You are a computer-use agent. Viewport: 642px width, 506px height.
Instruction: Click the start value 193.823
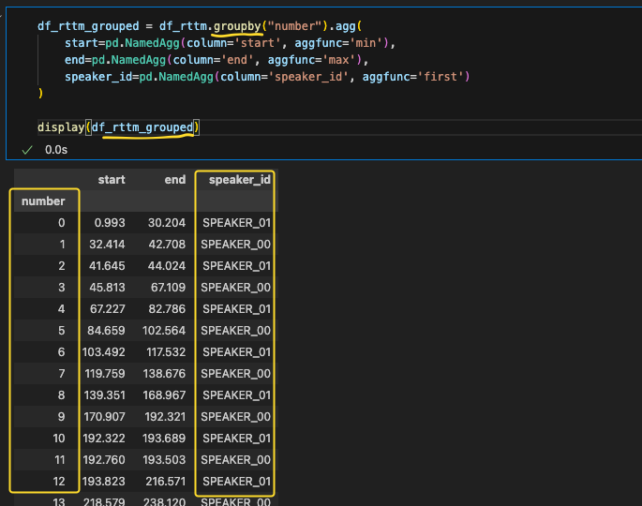pos(104,482)
